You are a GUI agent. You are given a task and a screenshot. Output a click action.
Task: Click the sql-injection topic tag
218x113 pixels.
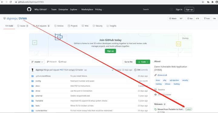(x=174, y=80)
